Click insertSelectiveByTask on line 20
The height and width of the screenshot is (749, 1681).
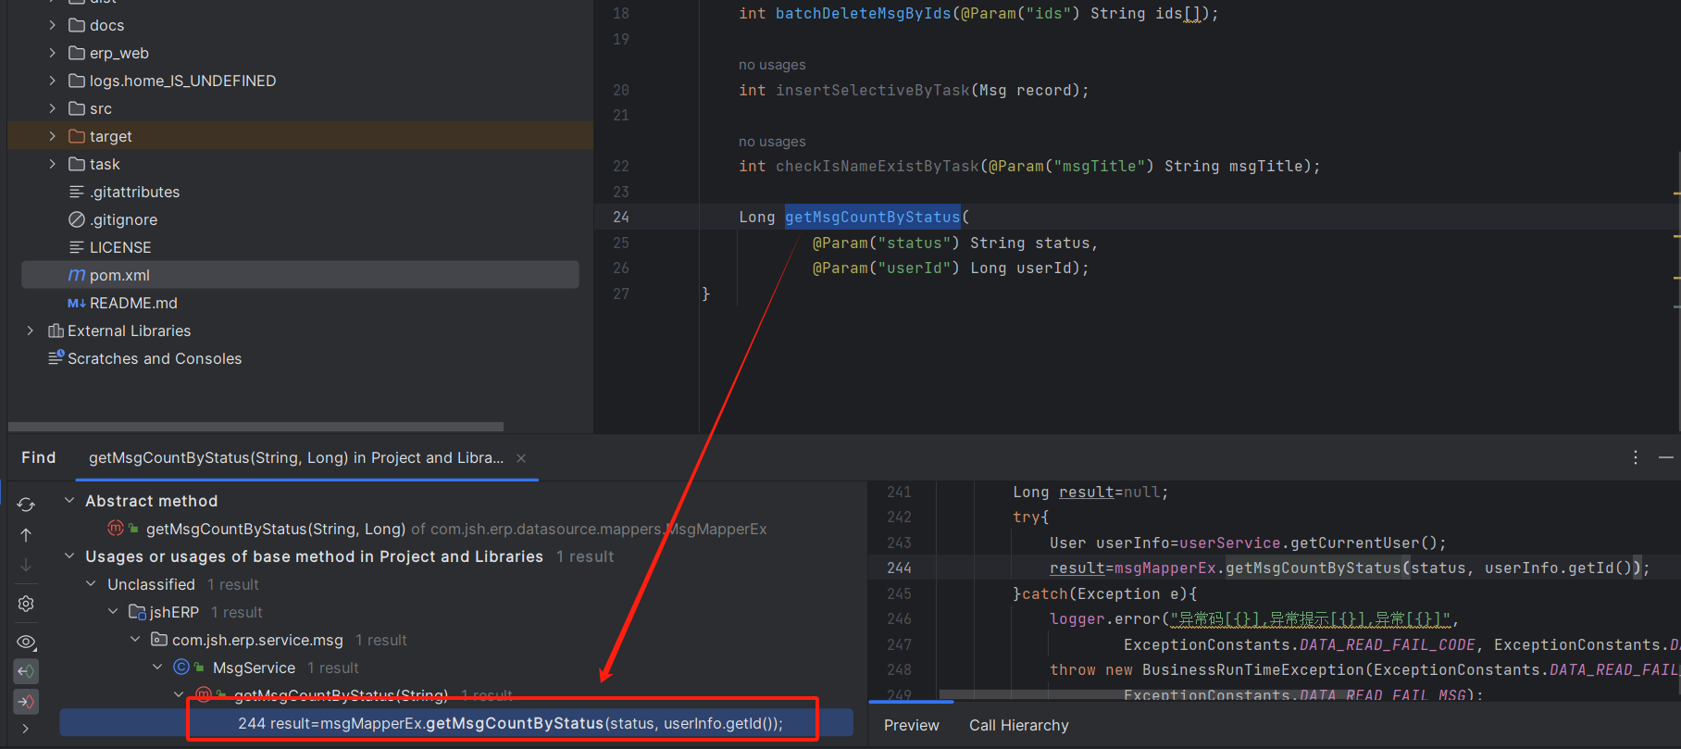pos(872,90)
